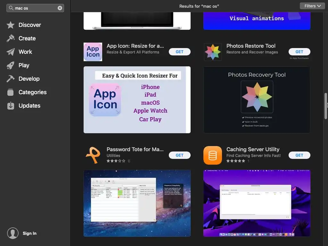The width and height of the screenshot is (328, 246).
Task: Go to Discover in sidebar
Action: (x=30, y=25)
